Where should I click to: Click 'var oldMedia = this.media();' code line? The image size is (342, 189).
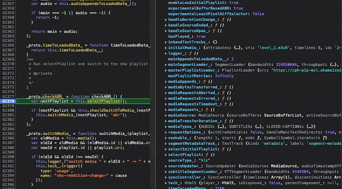(x=64, y=138)
